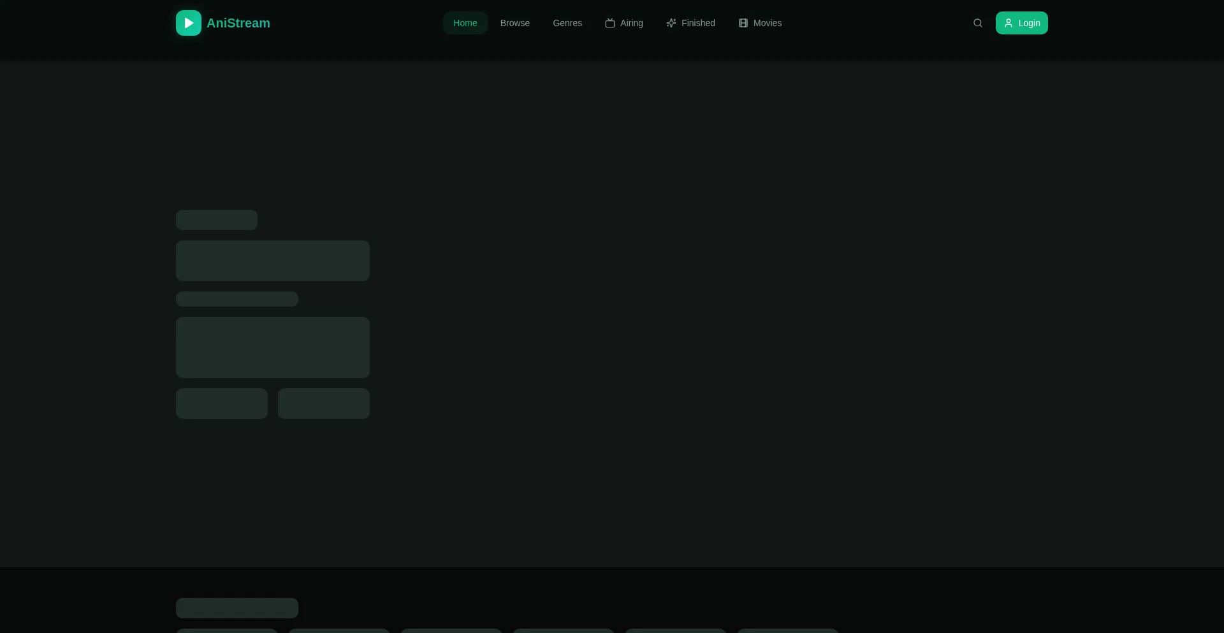Screen dimensions: 1224x633
Task: Click the large hero description placeholder
Action: [273, 347]
